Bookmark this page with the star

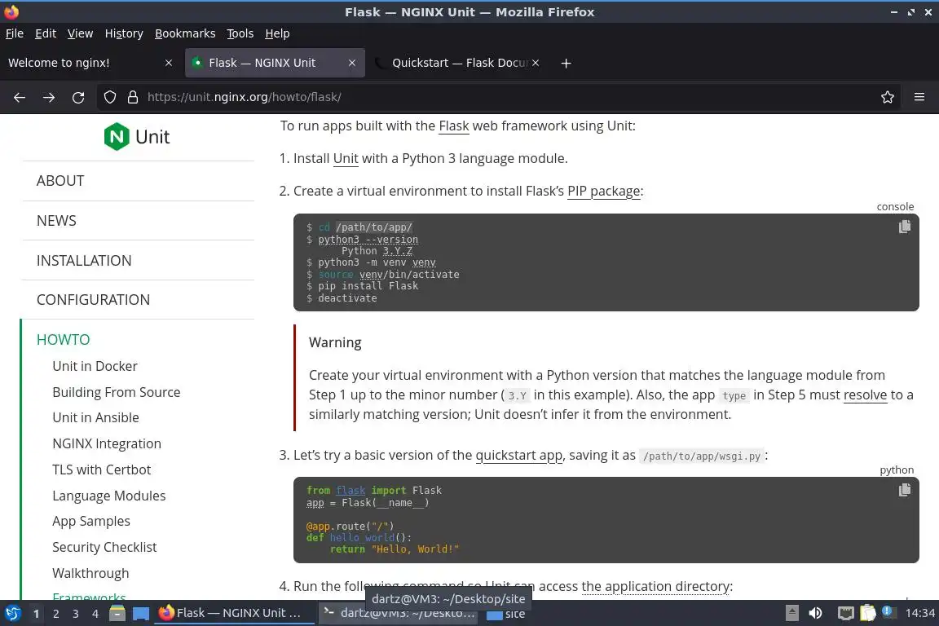(x=888, y=97)
